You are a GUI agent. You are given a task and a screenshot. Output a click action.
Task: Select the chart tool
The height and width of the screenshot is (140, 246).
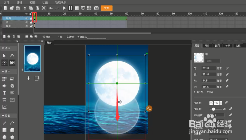pyautogui.click(x=4, y=107)
